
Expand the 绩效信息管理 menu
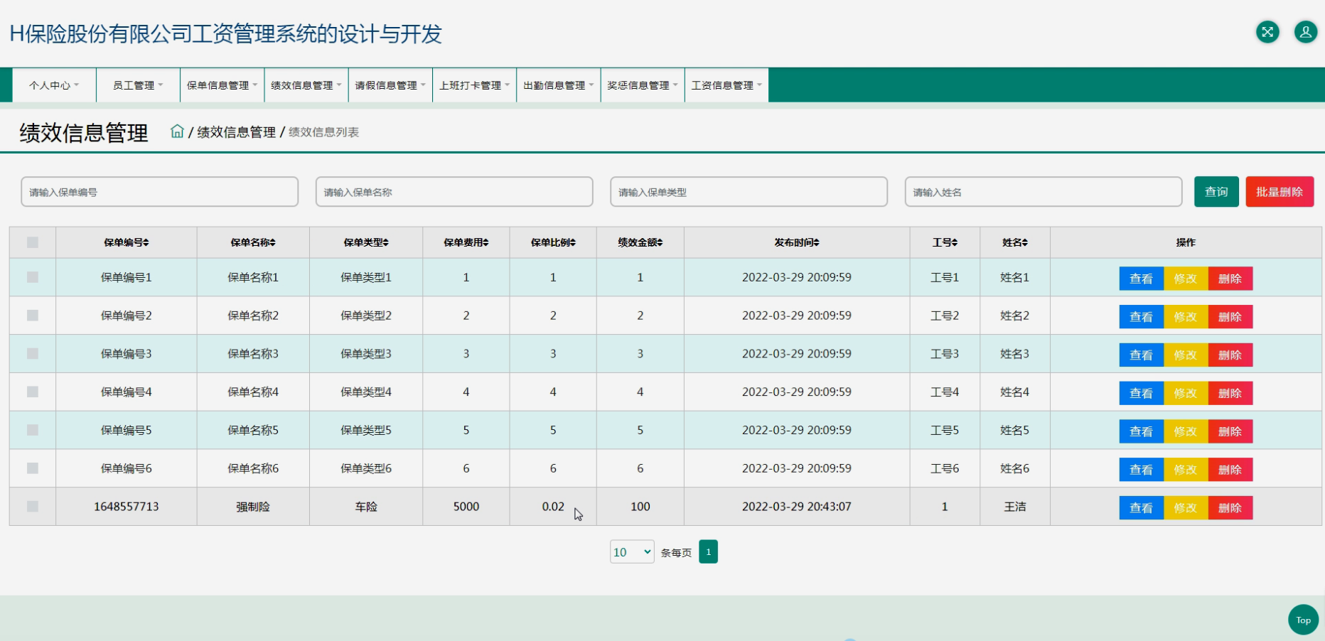coord(306,85)
